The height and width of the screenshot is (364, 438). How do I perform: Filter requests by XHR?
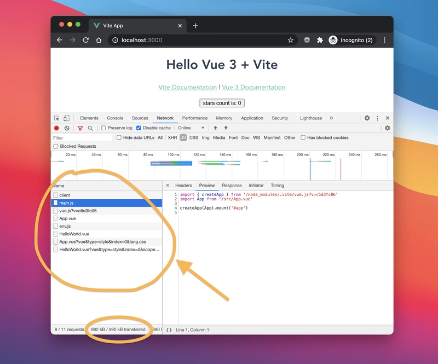[x=172, y=138]
